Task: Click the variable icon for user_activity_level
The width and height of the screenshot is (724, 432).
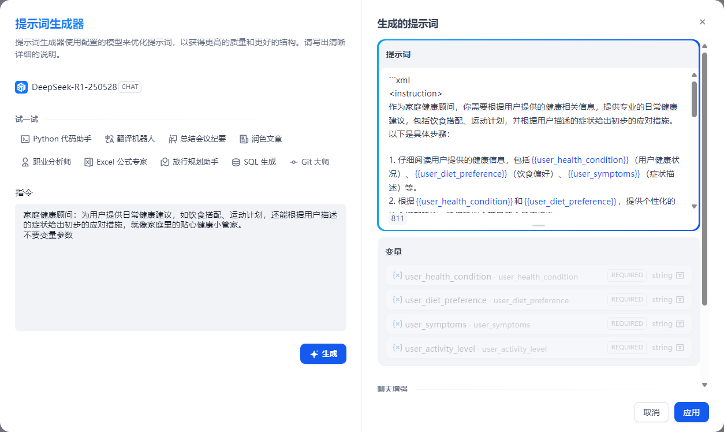Action: 397,348
